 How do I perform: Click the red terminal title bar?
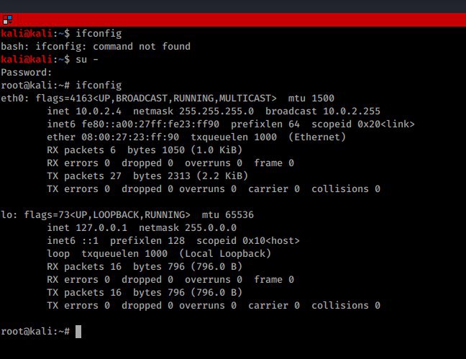pos(233,19)
